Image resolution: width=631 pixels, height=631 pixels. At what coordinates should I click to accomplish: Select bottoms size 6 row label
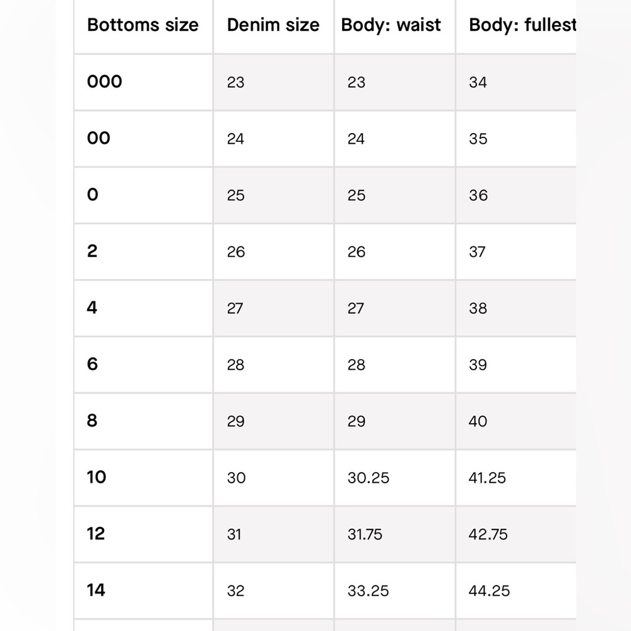pos(92,364)
